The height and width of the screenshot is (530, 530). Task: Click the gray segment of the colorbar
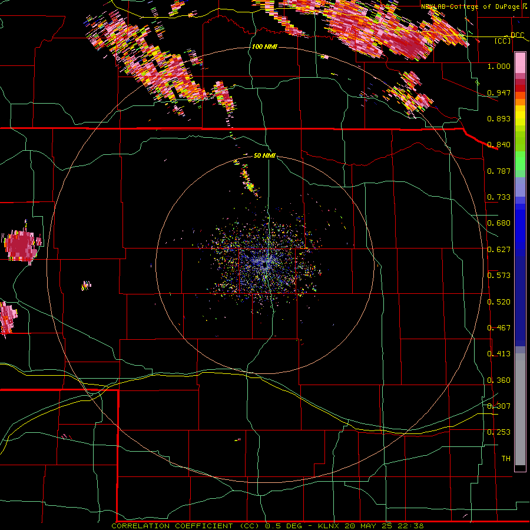click(x=520, y=409)
